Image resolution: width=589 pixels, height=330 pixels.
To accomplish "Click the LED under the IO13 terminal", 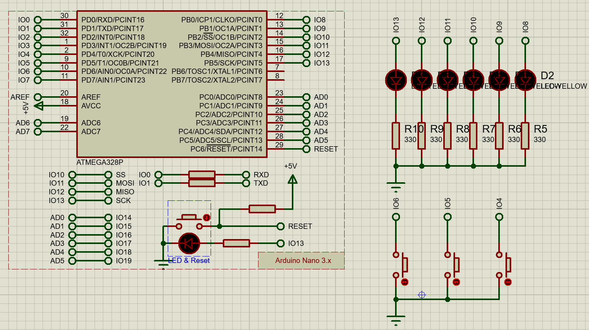I will tap(396, 80).
